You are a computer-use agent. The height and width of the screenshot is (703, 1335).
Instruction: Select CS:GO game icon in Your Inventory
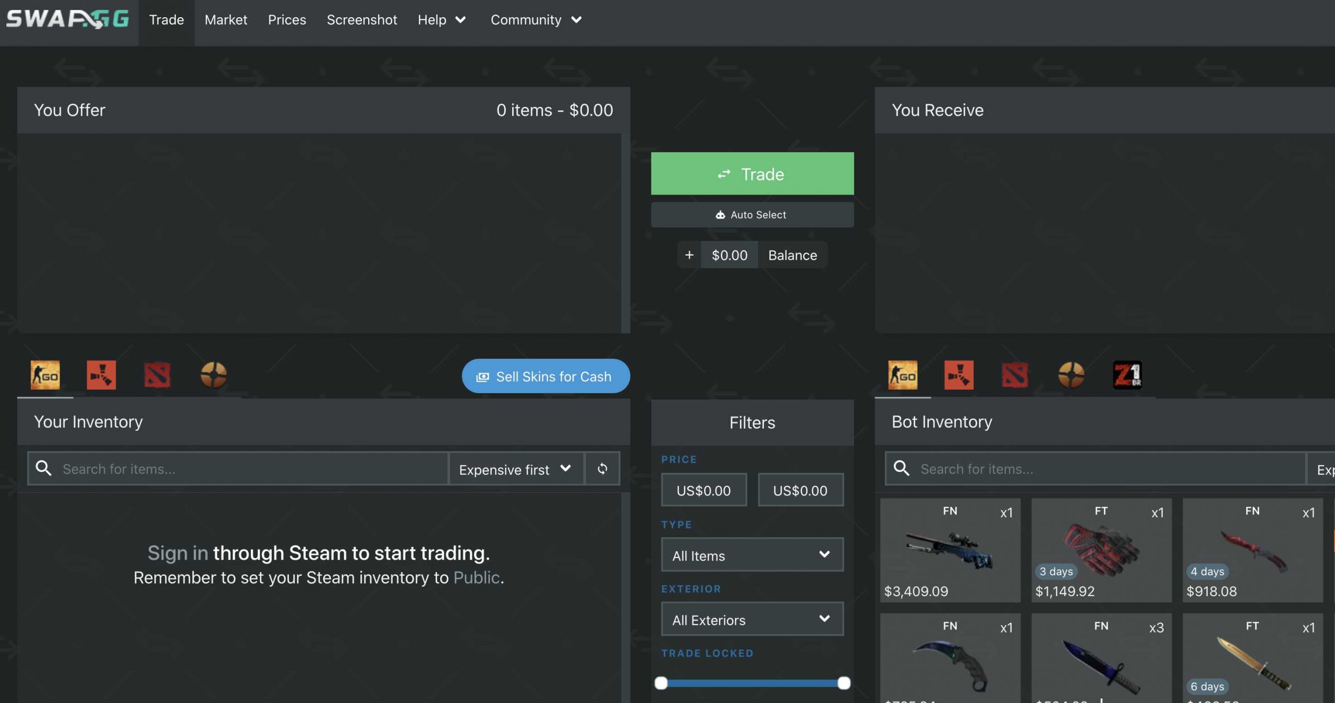[x=45, y=374]
